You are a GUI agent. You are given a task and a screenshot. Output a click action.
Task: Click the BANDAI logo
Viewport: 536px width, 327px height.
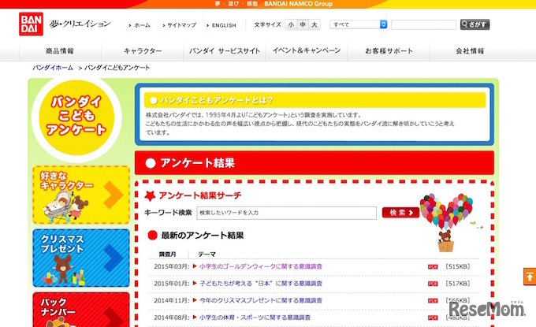(31, 24)
